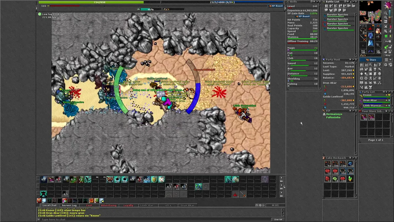This screenshot has width=394, height=222.
Task: Select the backpack equipment slot
Action: [378, 31]
